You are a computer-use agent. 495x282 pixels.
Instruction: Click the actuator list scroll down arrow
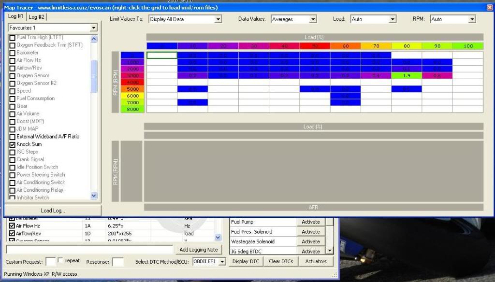click(330, 251)
